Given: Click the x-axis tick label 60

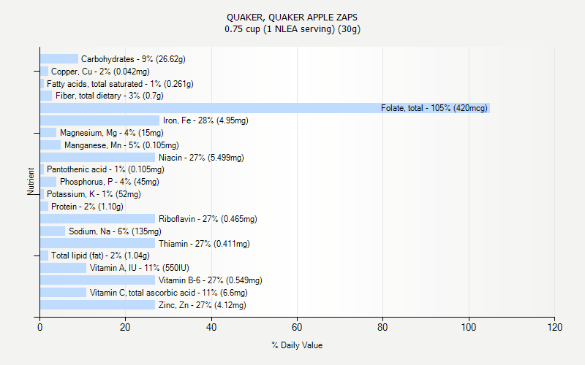Looking at the screenshot, I should [297, 327].
